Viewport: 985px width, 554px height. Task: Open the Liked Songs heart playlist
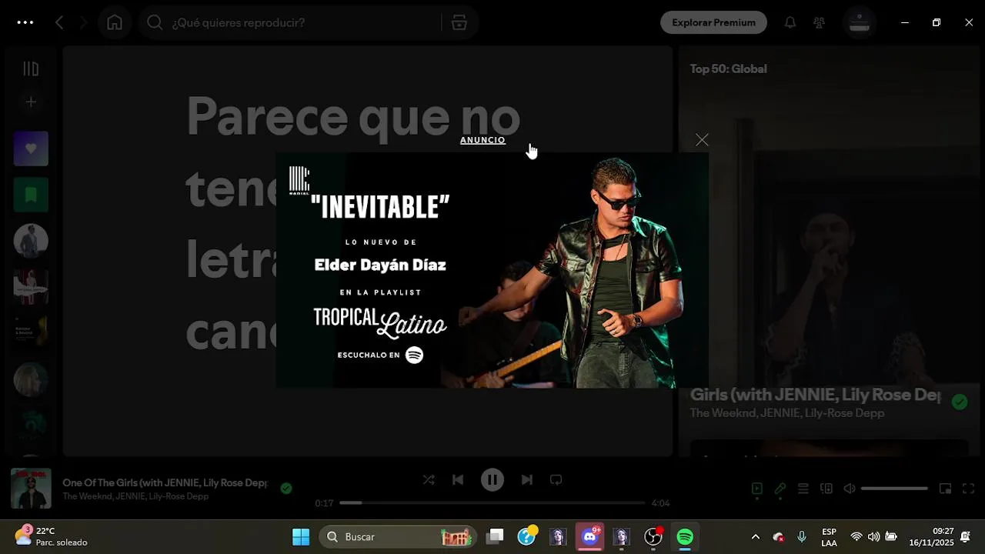point(31,149)
